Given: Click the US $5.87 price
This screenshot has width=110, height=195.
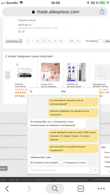Looking at the screenshot, I should (19, 89).
